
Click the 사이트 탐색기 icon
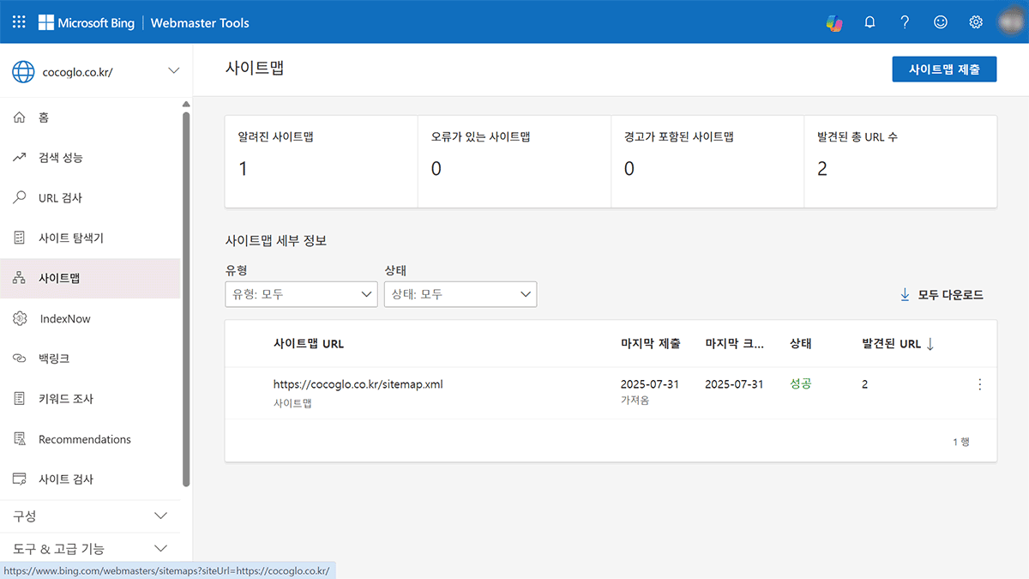[20, 238]
